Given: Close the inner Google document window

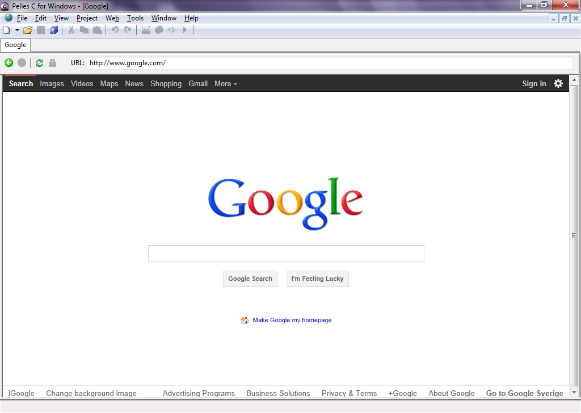Looking at the screenshot, I should (x=575, y=18).
